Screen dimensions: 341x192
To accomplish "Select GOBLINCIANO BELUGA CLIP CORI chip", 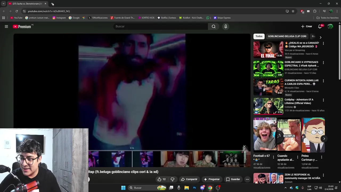I will pos(287,36).
